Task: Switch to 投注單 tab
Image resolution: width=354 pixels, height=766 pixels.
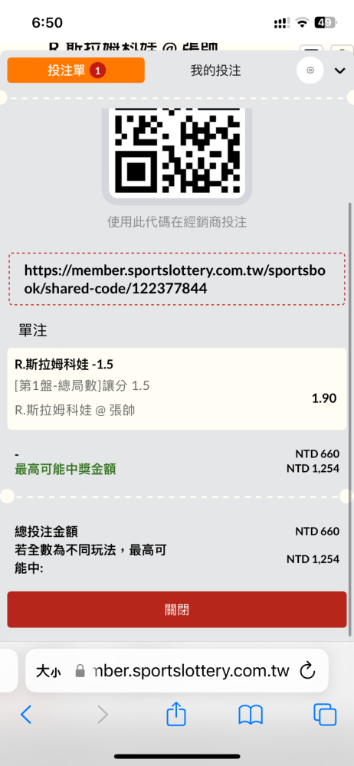Action: point(76,70)
